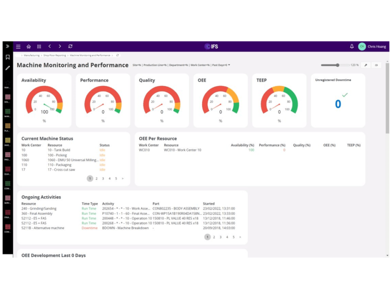This screenshot has width=392, height=307.
Task: Expand the collapsed sidebar using the double chevron
Action: coord(7,46)
